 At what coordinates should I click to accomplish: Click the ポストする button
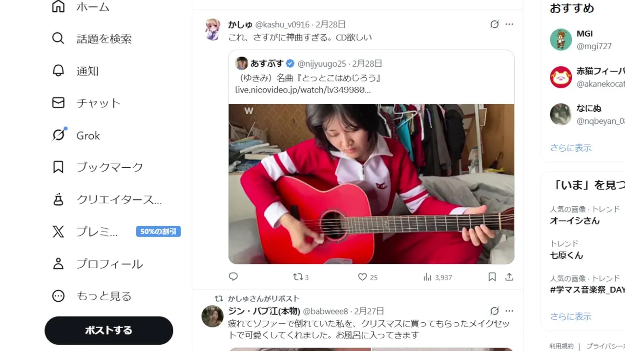pos(109,331)
